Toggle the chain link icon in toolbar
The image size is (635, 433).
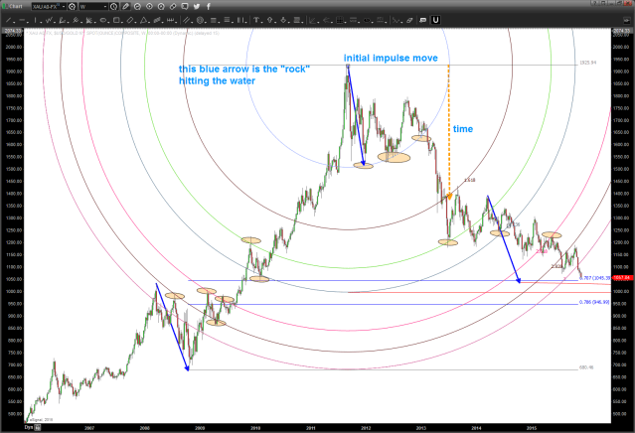click(x=172, y=7)
